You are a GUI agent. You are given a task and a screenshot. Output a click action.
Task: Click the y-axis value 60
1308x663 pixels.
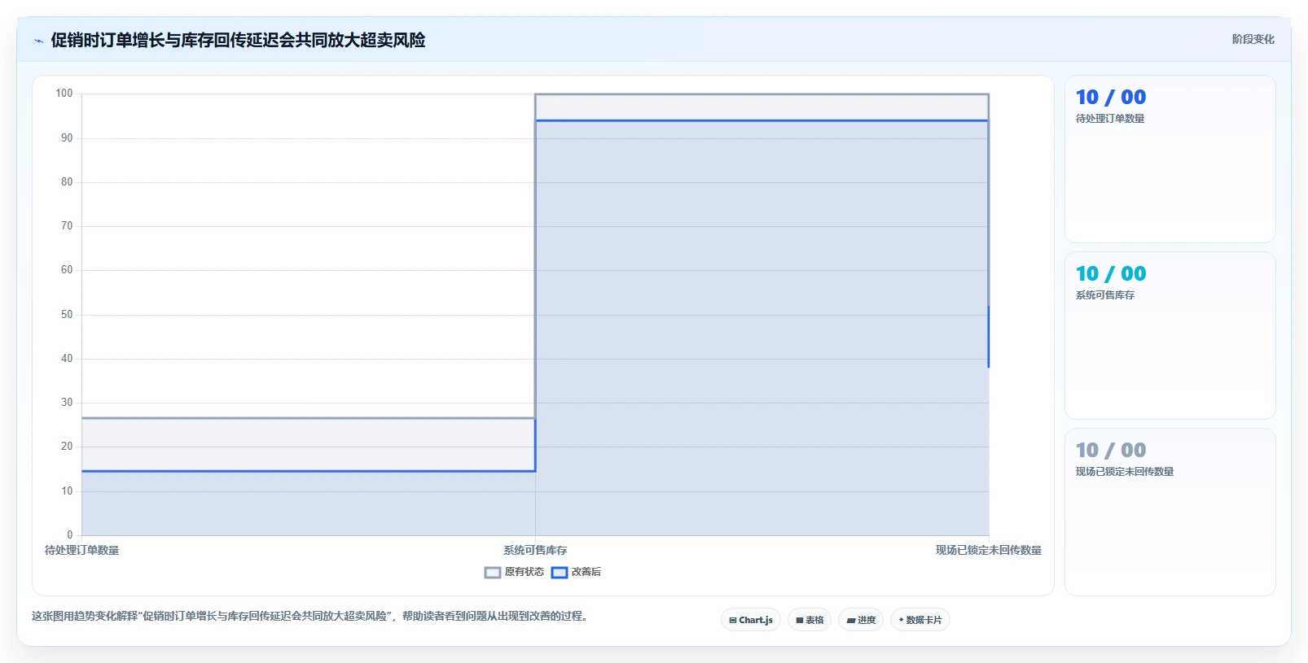point(67,270)
